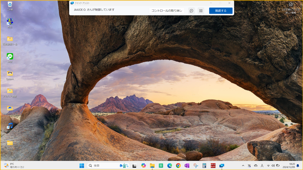Open Task View from the taskbar

click(x=134, y=166)
